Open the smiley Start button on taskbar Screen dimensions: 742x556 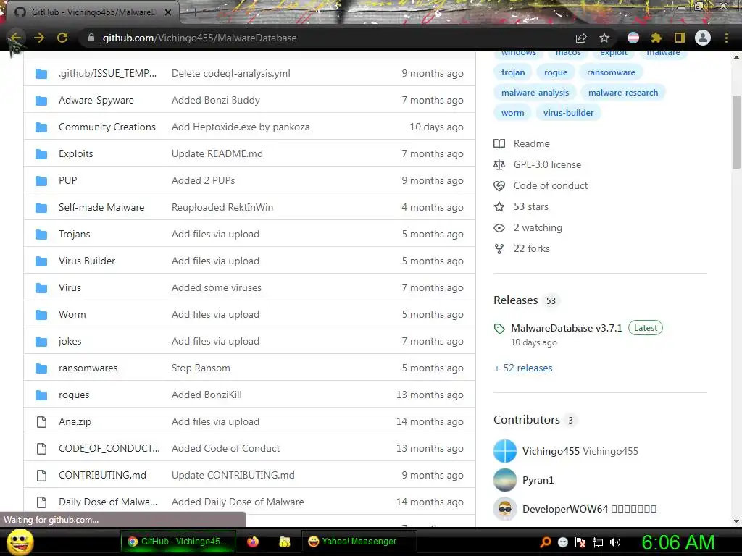(20, 542)
